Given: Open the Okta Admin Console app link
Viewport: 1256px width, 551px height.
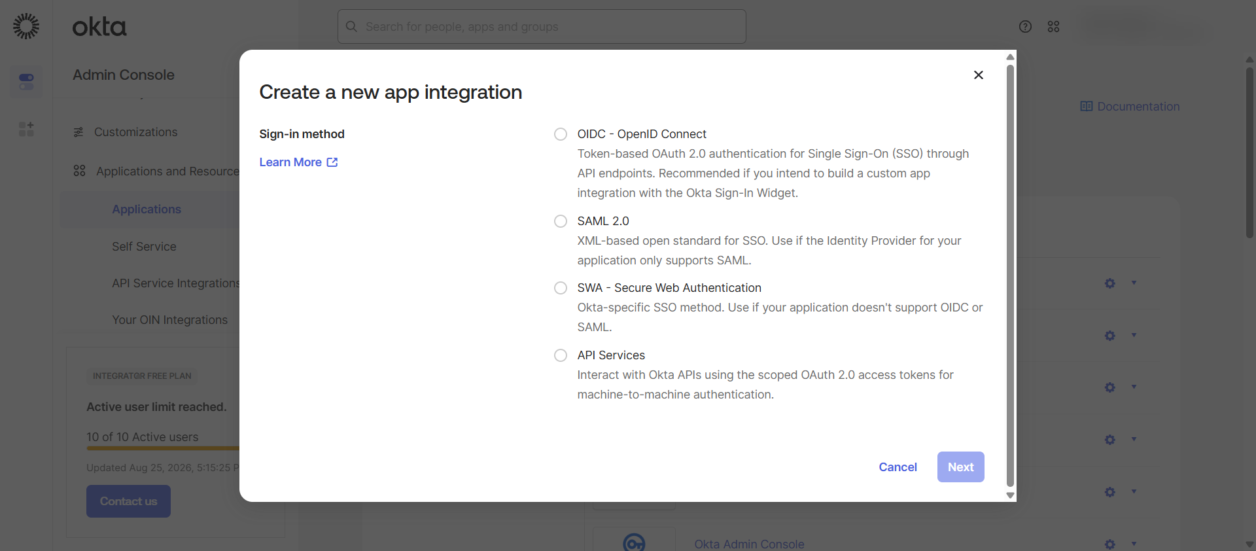Looking at the screenshot, I should point(749,544).
